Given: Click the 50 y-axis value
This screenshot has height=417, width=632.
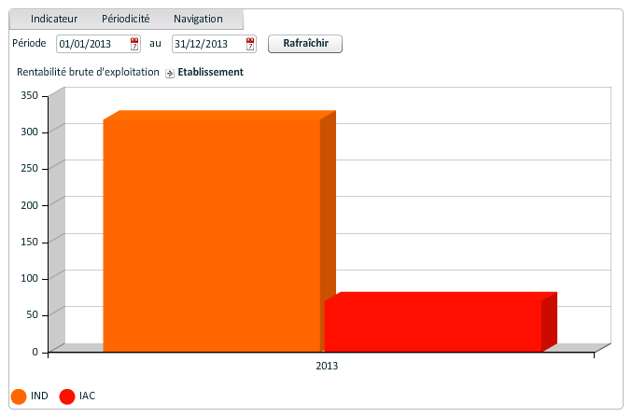Looking at the screenshot, I should 33,314.
